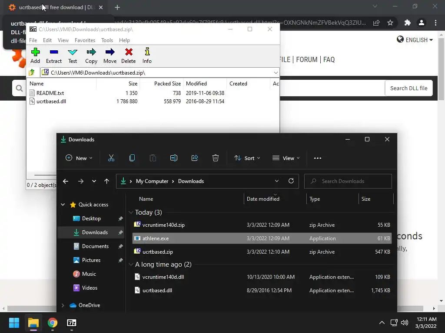Run Test on the archive in 7-Zip
This screenshot has height=333, width=445.
coord(73,55)
